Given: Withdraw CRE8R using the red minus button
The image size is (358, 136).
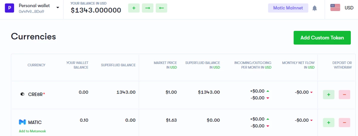Looking at the screenshot, I should coord(344,94).
